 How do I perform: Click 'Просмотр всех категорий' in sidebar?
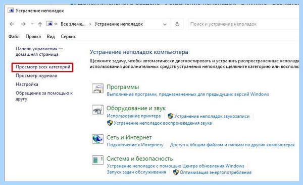43,67
